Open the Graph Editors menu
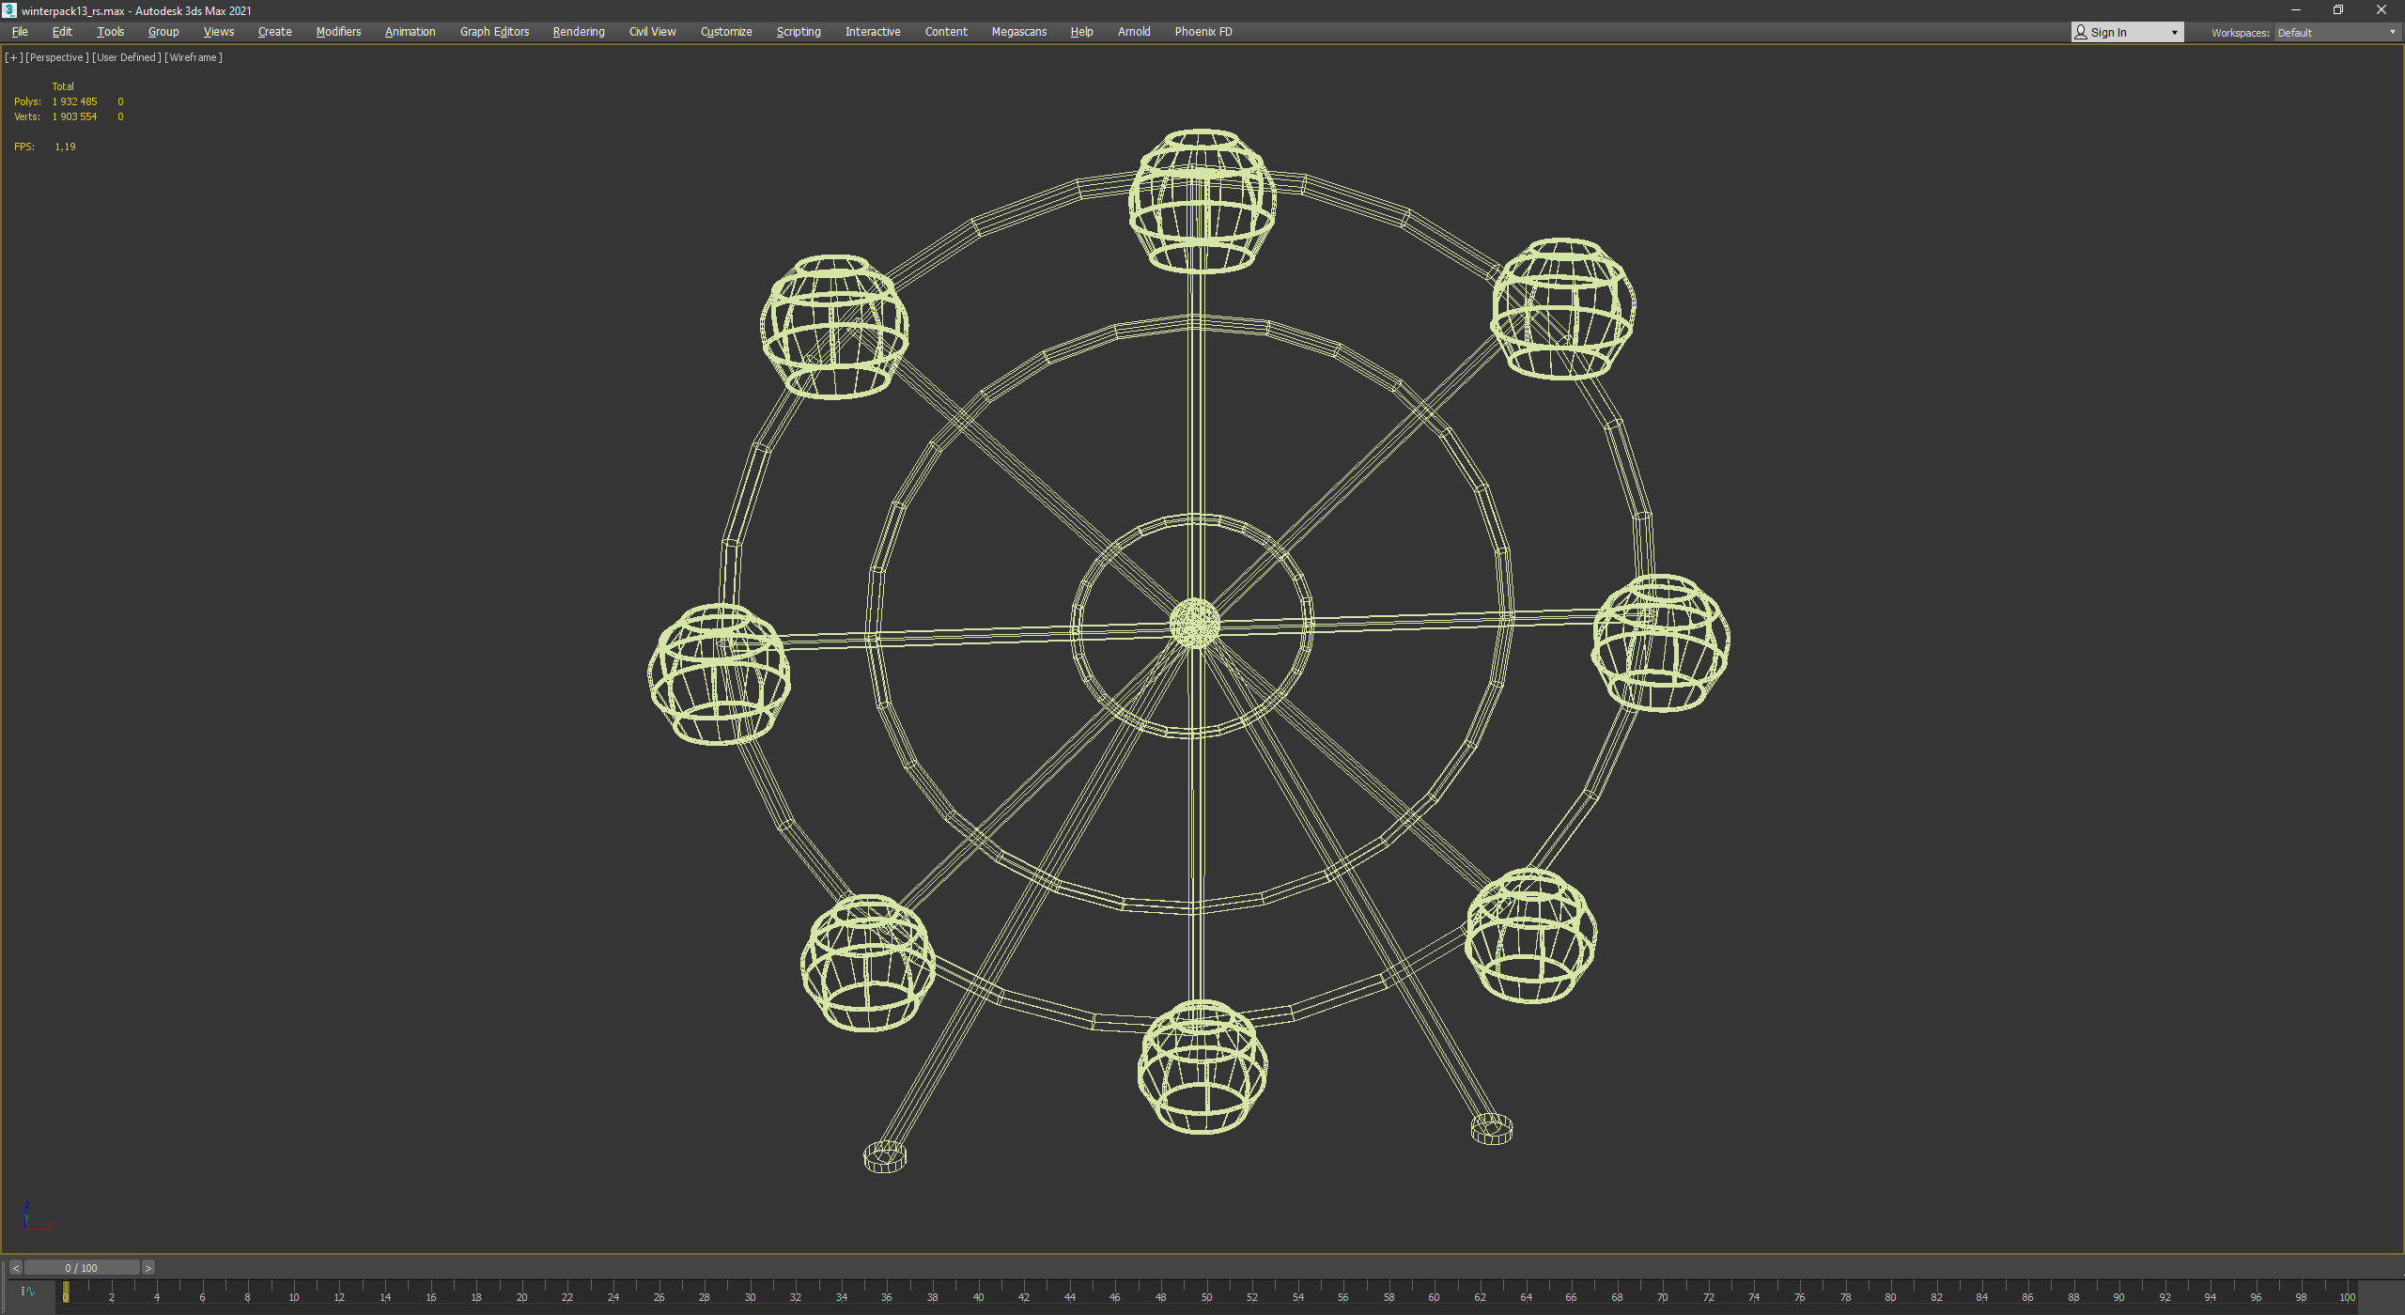Image resolution: width=2405 pixels, height=1315 pixels. [x=494, y=32]
